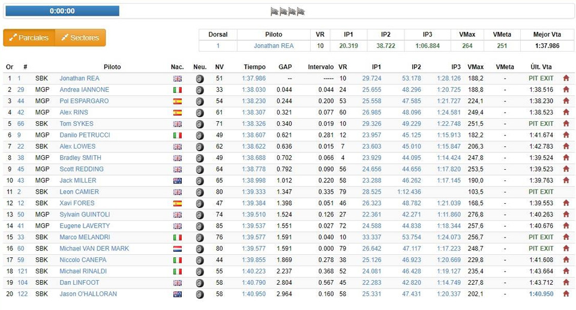
Task: Click the Dutch flag beside Michael VAN DER MARK
Action: pyautogui.click(x=178, y=249)
